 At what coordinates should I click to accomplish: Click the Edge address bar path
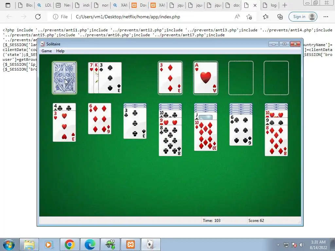[x=128, y=17]
